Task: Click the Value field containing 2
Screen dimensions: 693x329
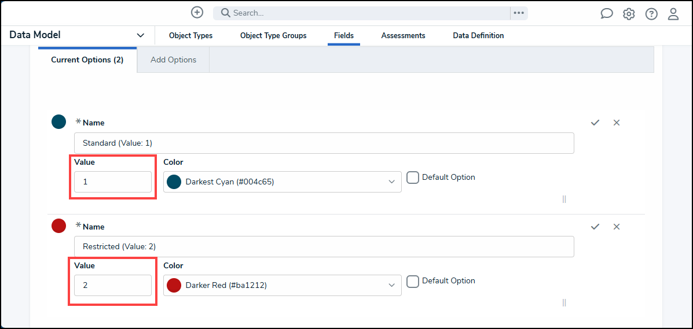Action: pyautogui.click(x=113, y=286)
